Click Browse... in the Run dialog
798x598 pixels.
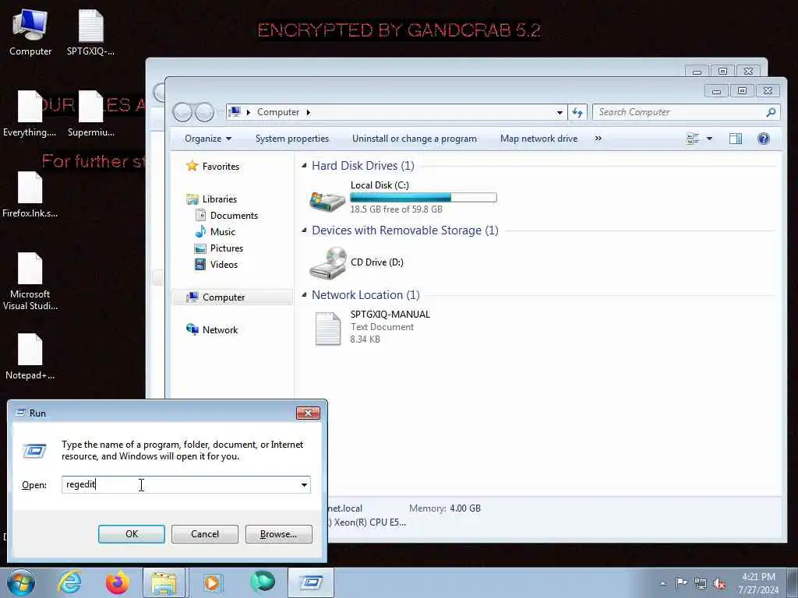(278, 534)
